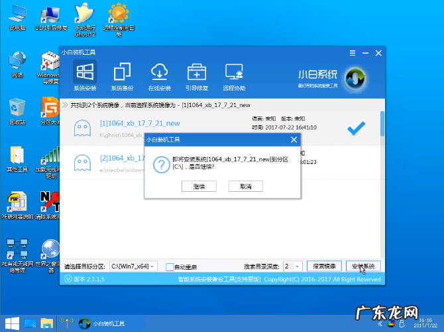Expand hidden tray icons chevron
444x332 pixels.
click(x=380, y=324)
